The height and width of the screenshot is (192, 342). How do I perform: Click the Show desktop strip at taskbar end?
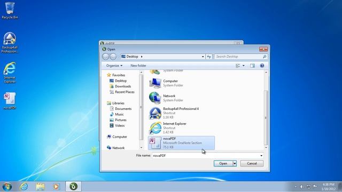pos(340,187)
